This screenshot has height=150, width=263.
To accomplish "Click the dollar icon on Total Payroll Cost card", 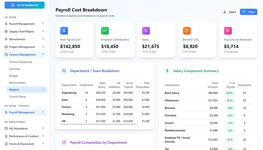I will pos(64,31).
